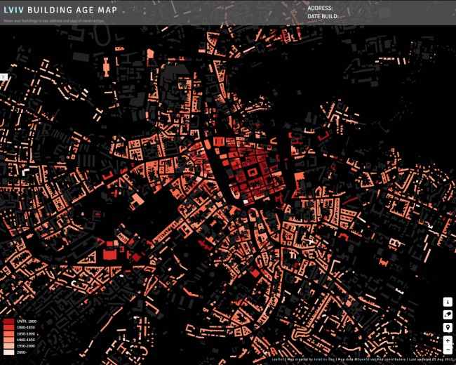Open the info panel button
456x365 pixels.
(x=448, y=302)
